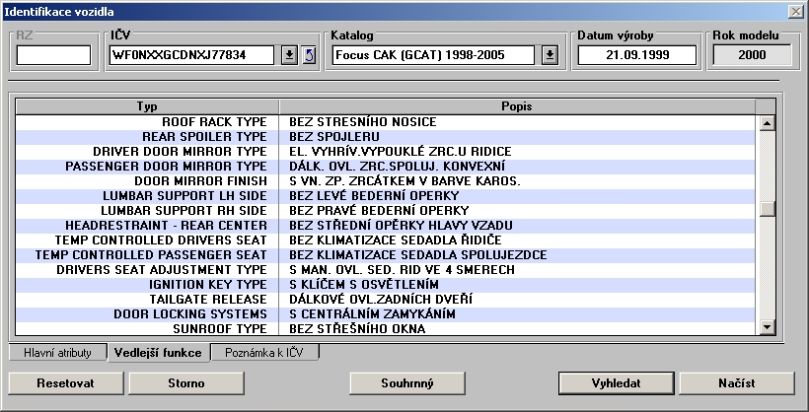Click the IČV text field with the VIN
The image size is (809, 412).
(191, 55)
